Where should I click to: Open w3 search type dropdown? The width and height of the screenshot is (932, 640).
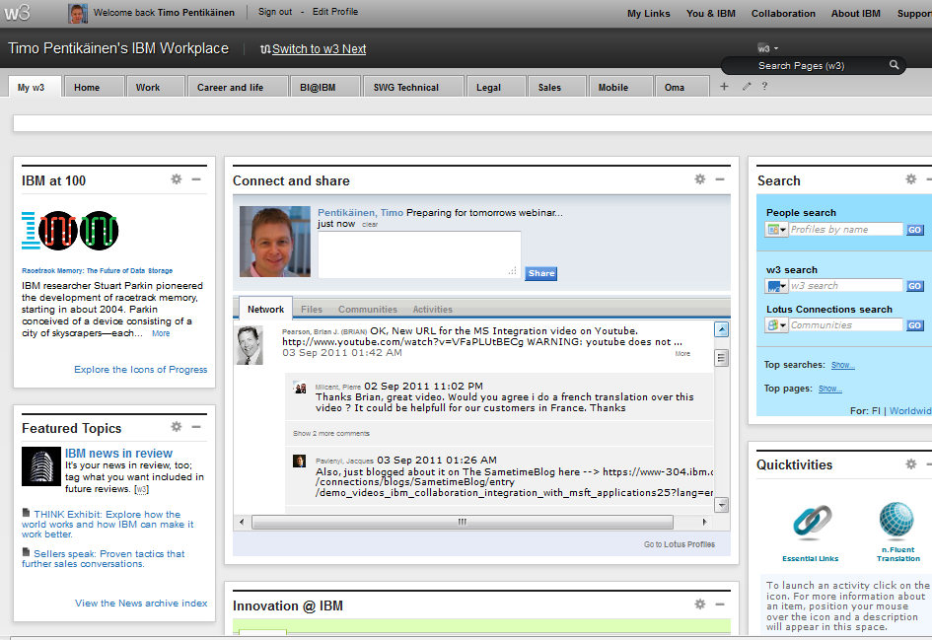coord(776,286)
